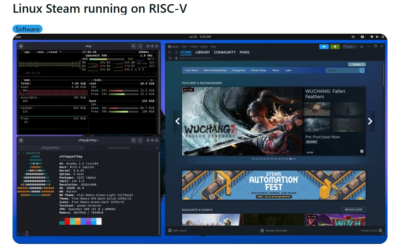Open the Friends menu in Steam
This screenshot has height=248, width=397.
point(193,47)
